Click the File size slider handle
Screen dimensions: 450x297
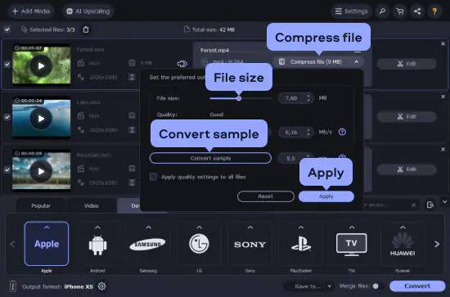coord(239,98)
